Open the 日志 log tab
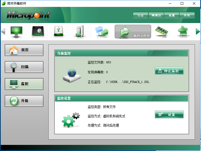The height and width of the screenshot is (151, 201). point(141,15)
